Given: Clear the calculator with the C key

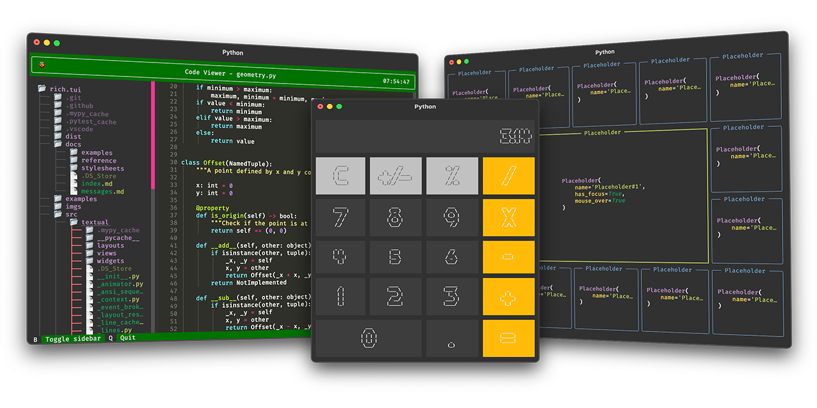Looking at the screenshot, I should pyautogui.click(x=340, y=176).
